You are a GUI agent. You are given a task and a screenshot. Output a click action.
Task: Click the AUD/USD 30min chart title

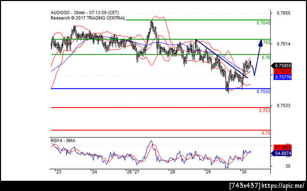pos(85,13)
